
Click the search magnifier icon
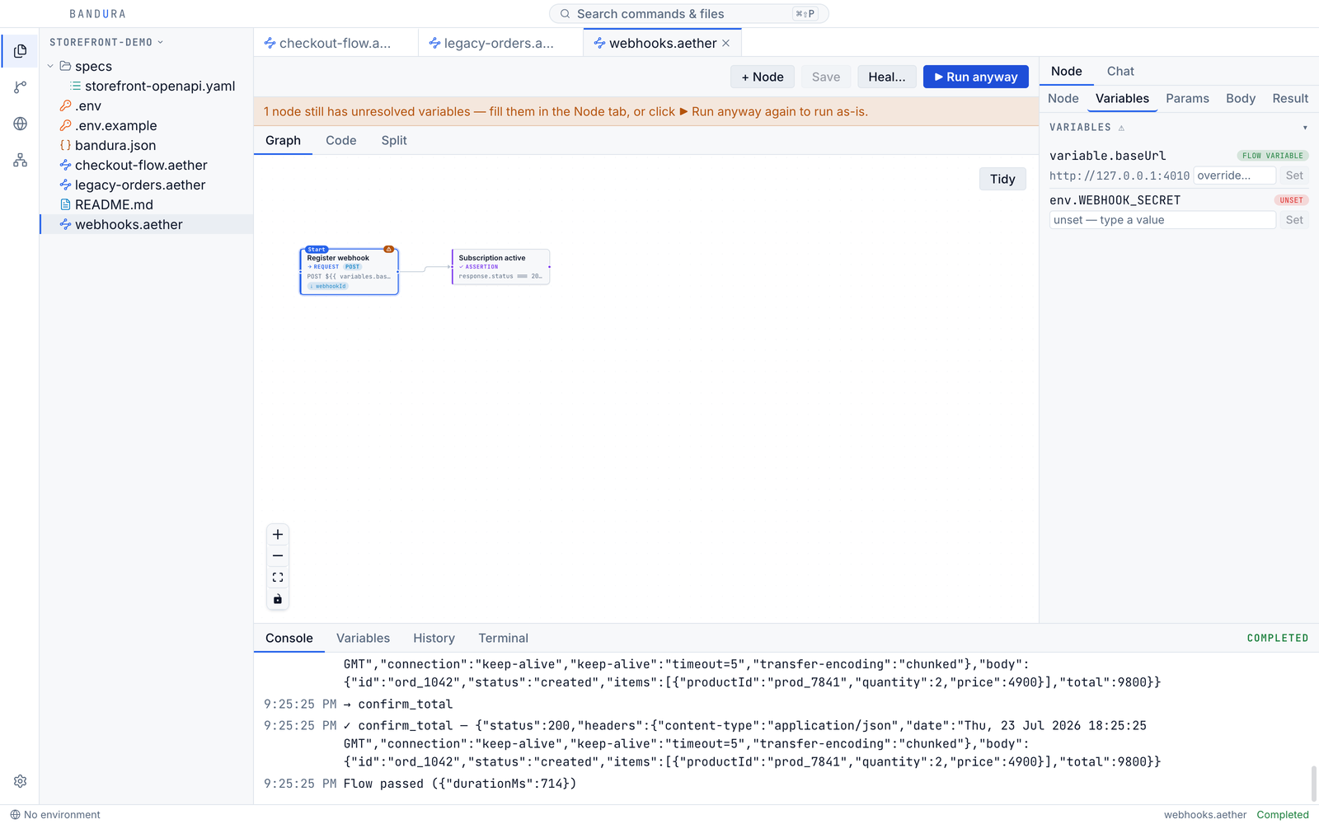point(565,14)
